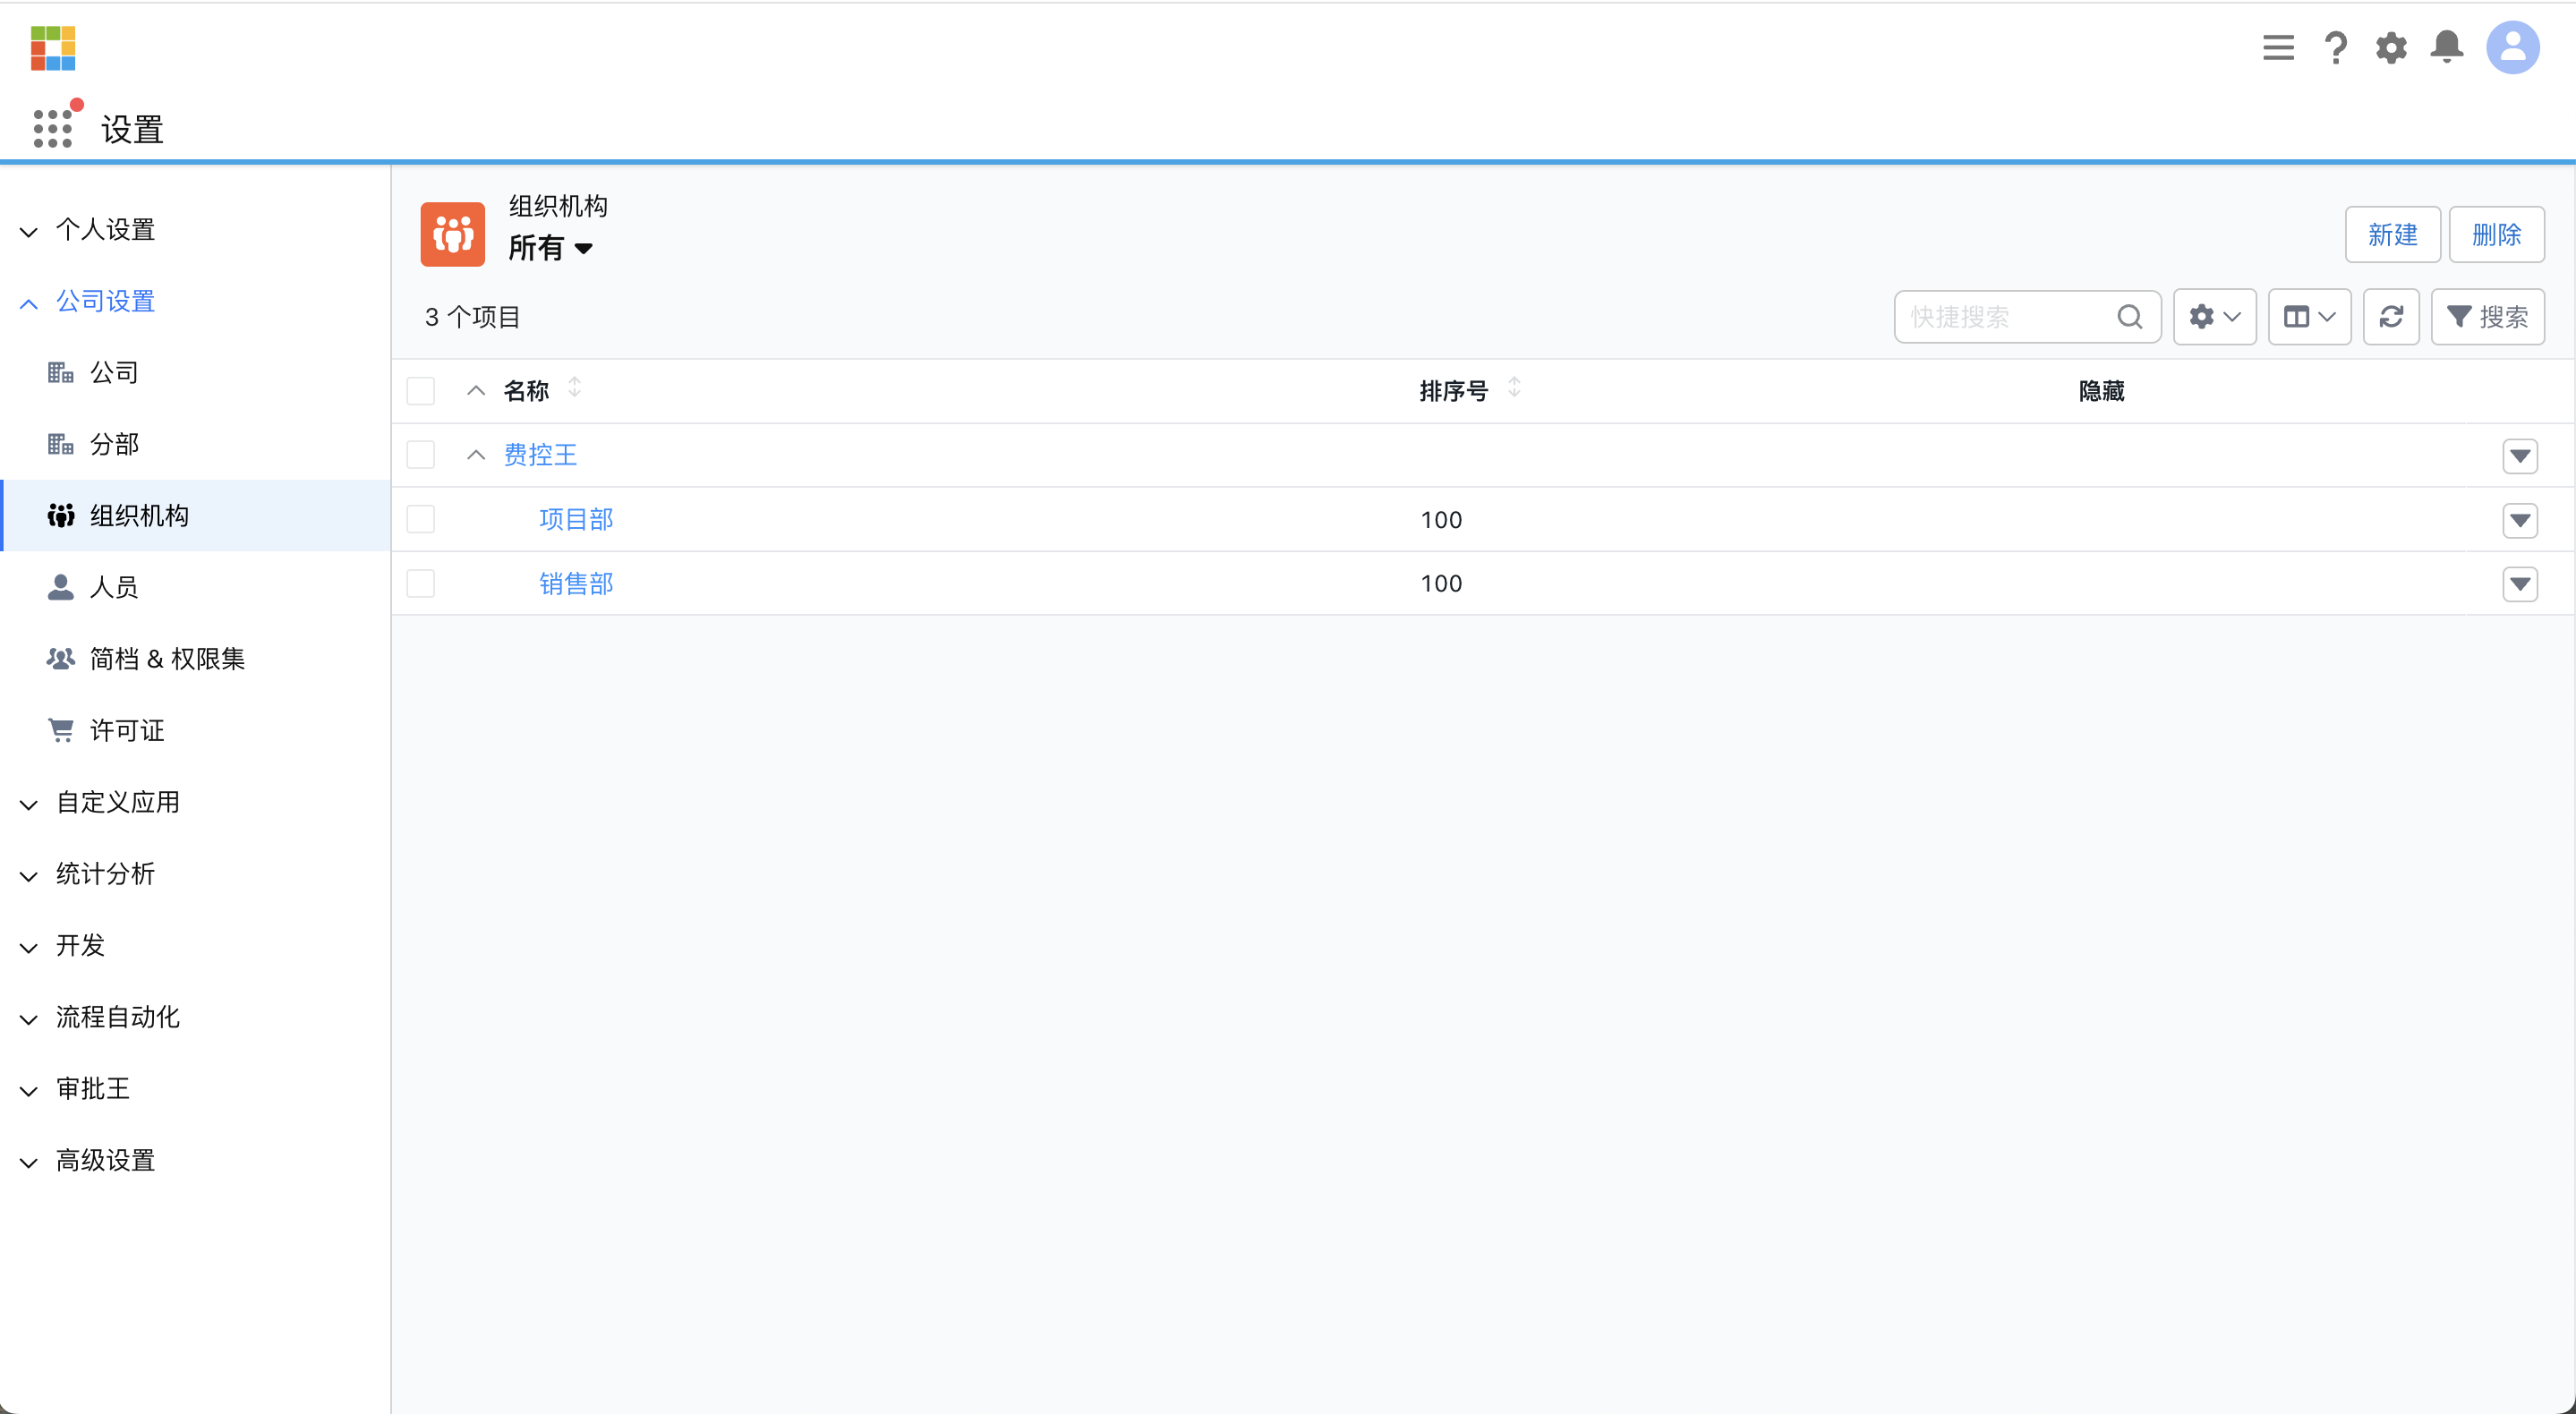Click the quick search magnifier icon

tap(2129, 317)
